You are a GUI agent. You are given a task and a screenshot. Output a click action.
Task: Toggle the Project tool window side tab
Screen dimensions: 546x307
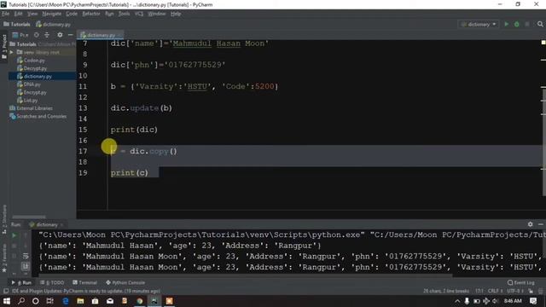point(4,47)
